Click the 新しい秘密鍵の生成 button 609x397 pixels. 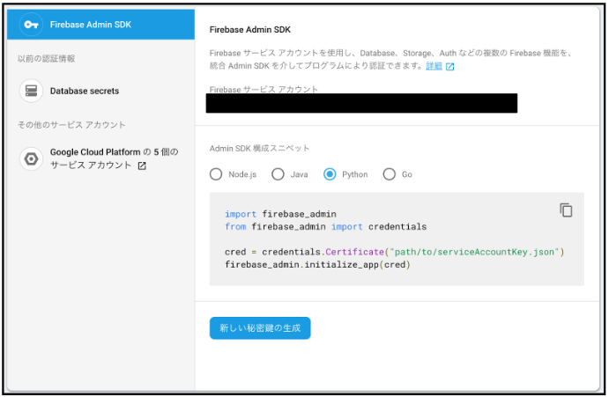point(260,328)
